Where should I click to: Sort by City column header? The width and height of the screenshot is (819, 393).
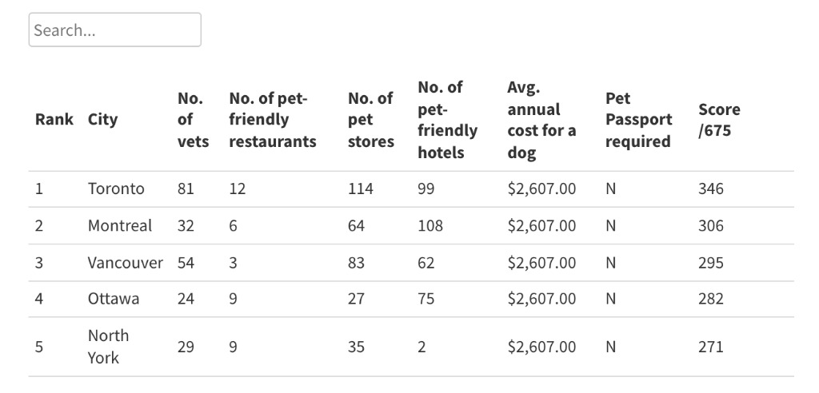pyautogui.click(x=102, y=120)
